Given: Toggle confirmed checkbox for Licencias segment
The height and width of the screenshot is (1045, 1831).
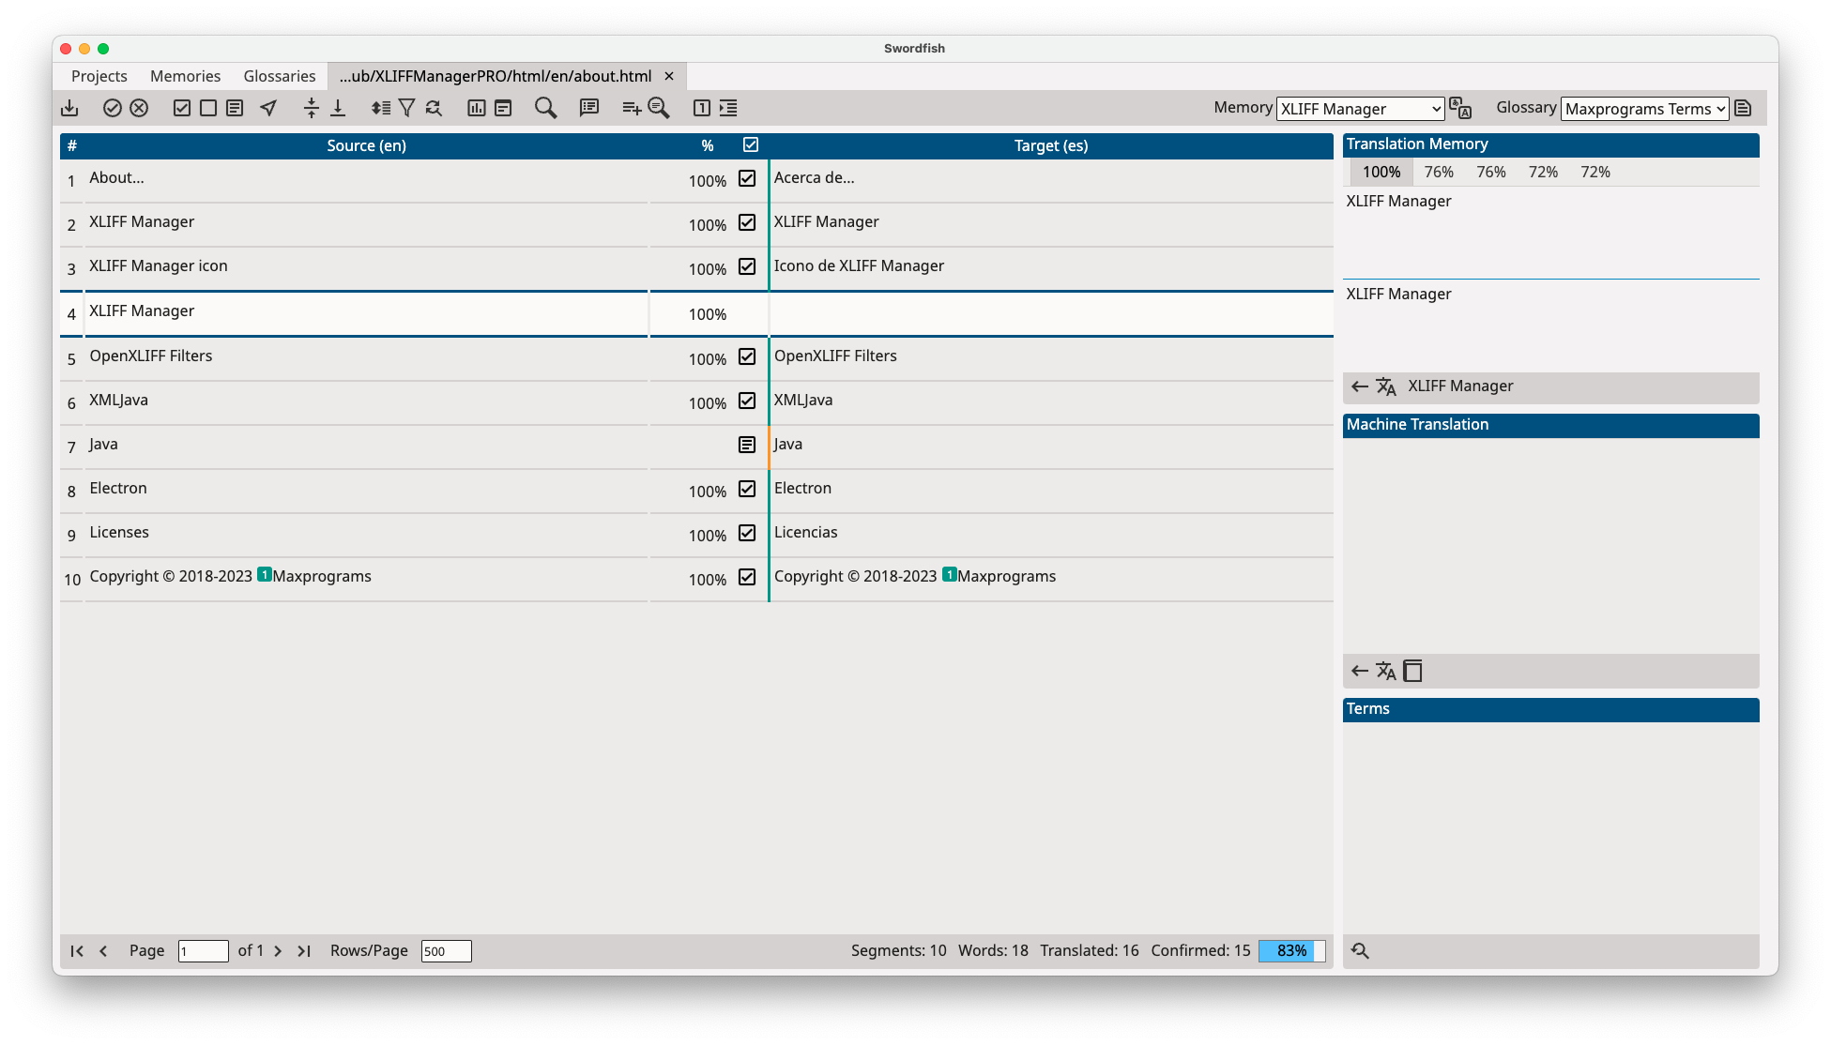Looking at the screenshot, I should 747,533.
